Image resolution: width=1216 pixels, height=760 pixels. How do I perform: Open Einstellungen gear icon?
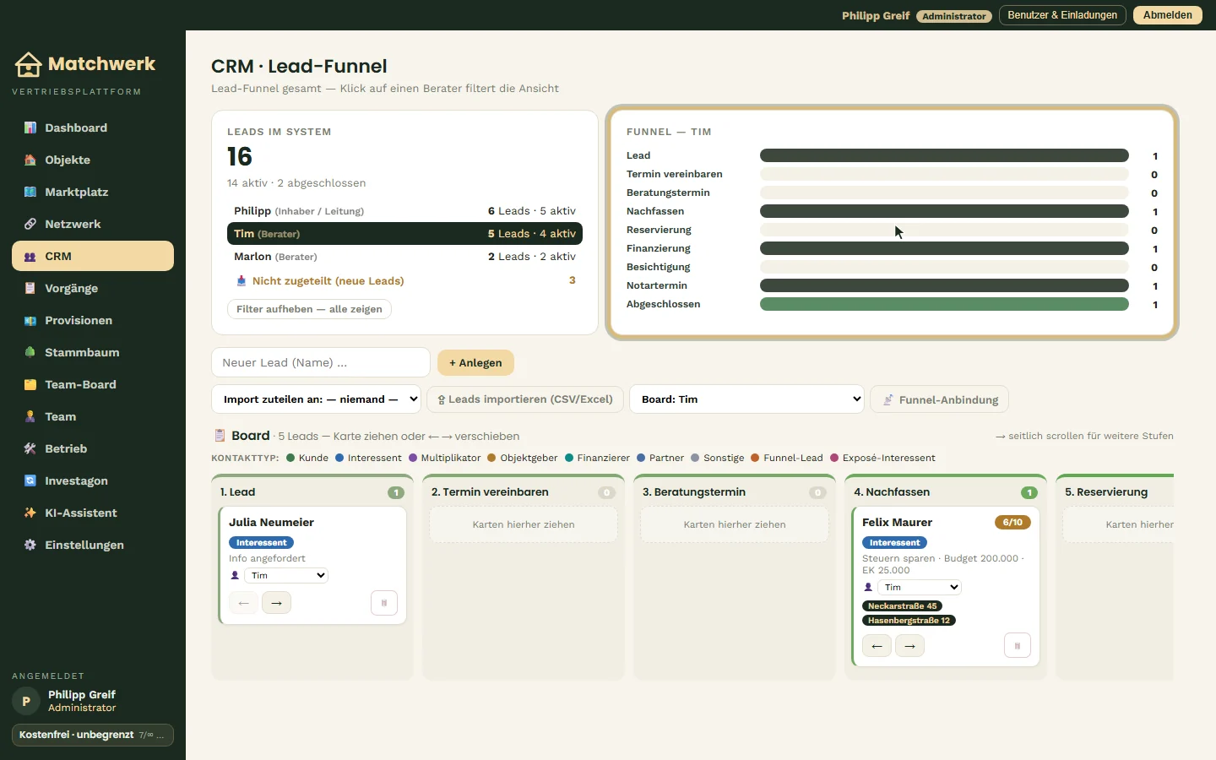pos(30,545)
